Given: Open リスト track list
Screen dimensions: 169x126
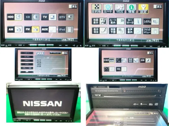Looking at the screenshot, I should (x=27, y=64).
